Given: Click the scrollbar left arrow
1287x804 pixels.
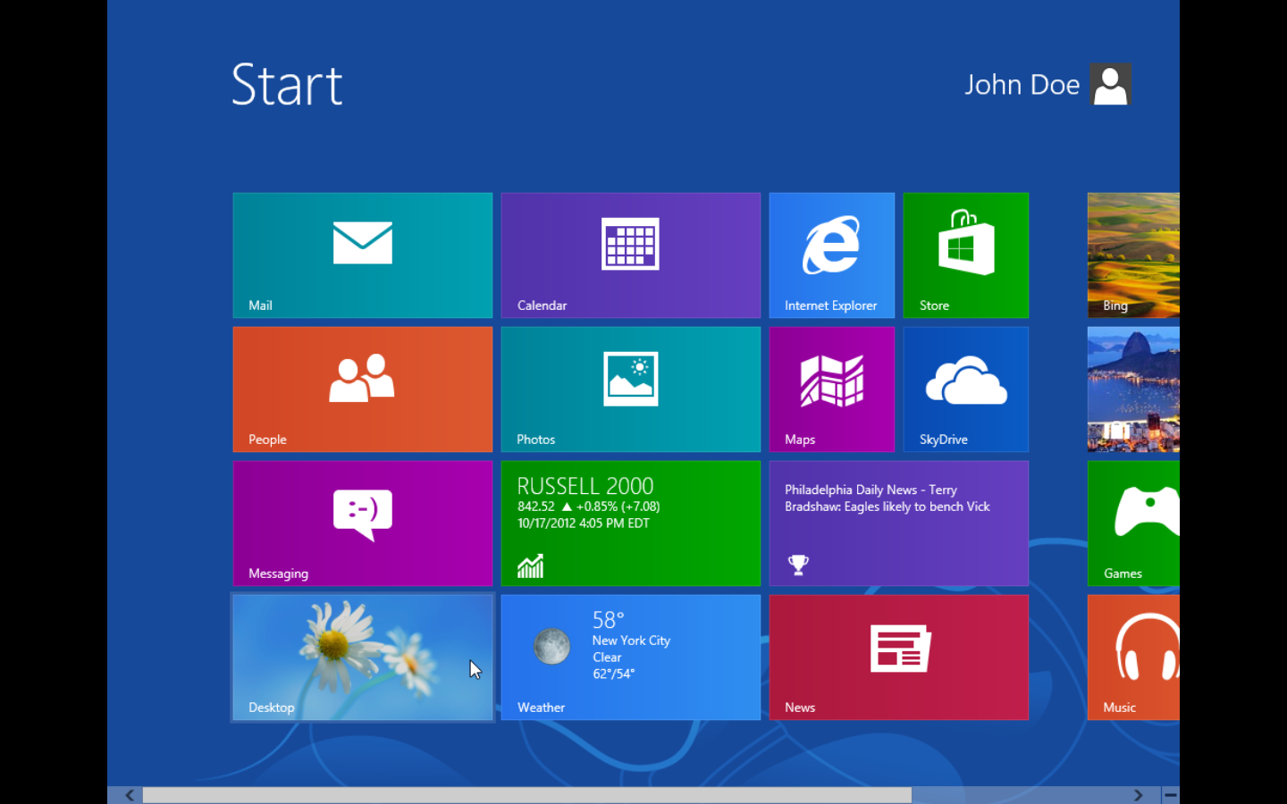Looking at the screenshot, I should pos(130,795).
